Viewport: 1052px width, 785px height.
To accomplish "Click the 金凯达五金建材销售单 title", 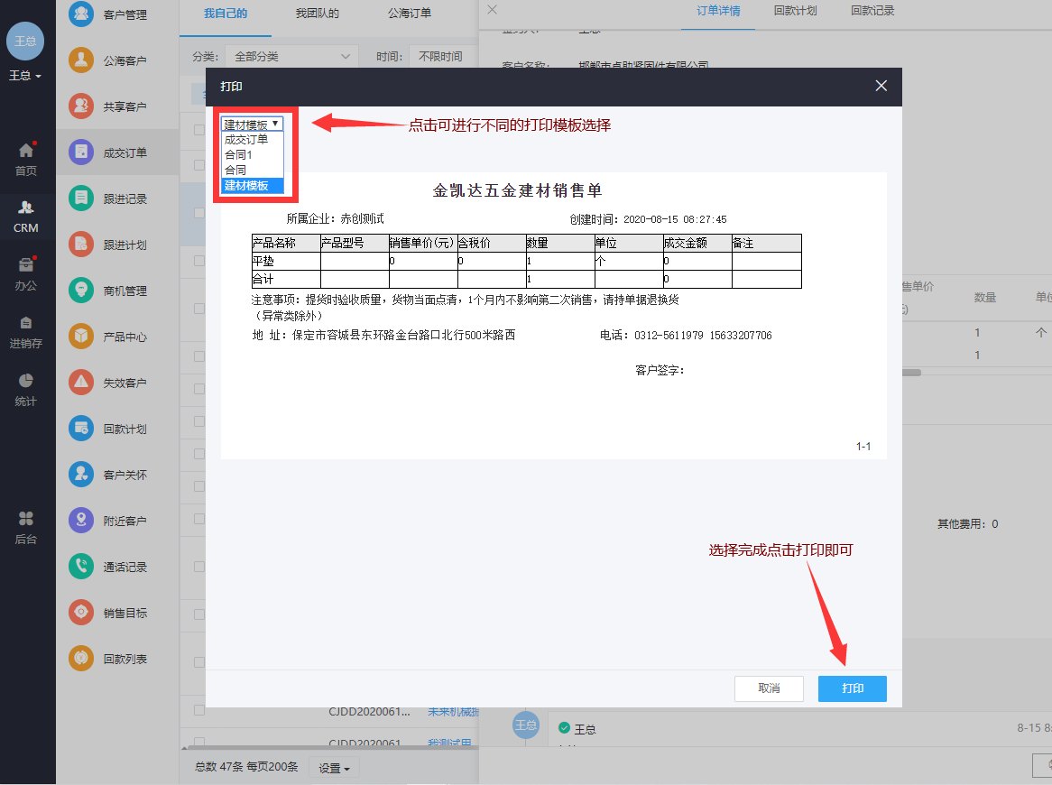I will pyautogui.click(x=517, y=191).
